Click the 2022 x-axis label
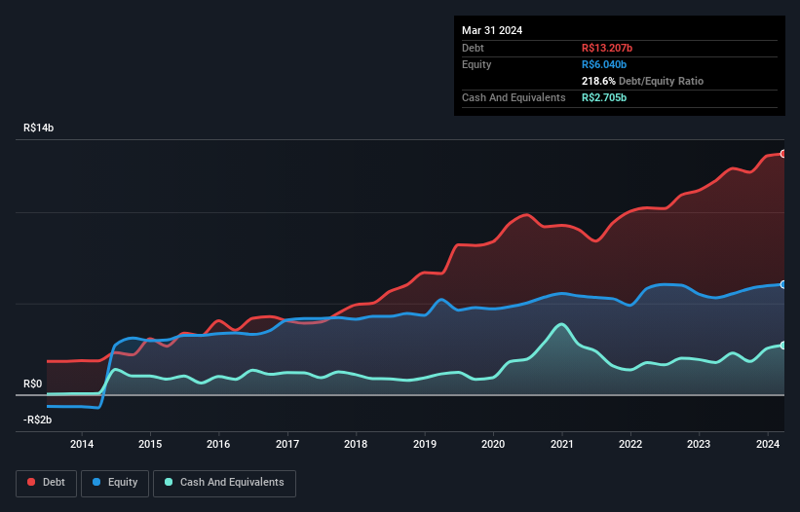This screenshot has width=800, height=512. [630, 444]
